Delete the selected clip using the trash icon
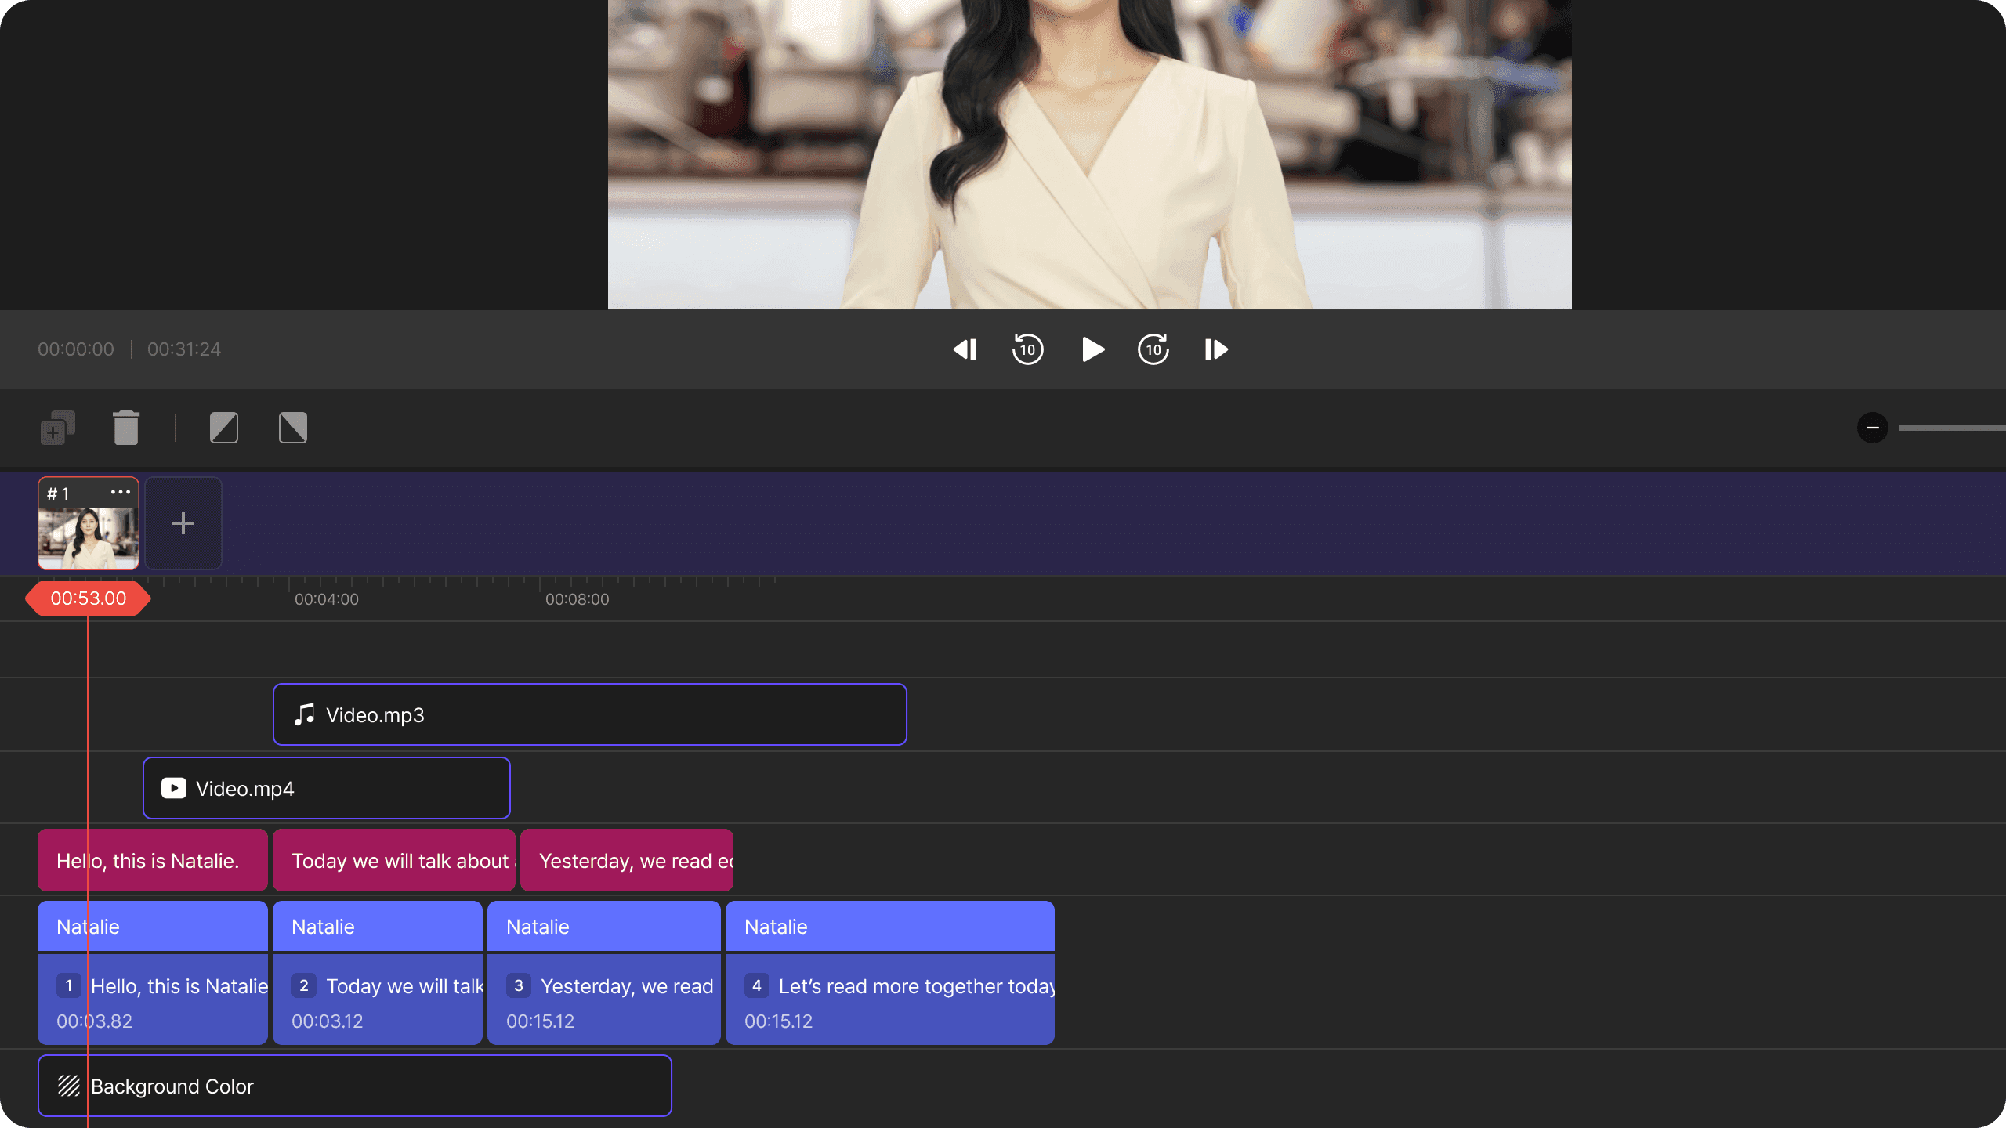The height and width of the screenshot is (1128, 2006). point(126,428)
